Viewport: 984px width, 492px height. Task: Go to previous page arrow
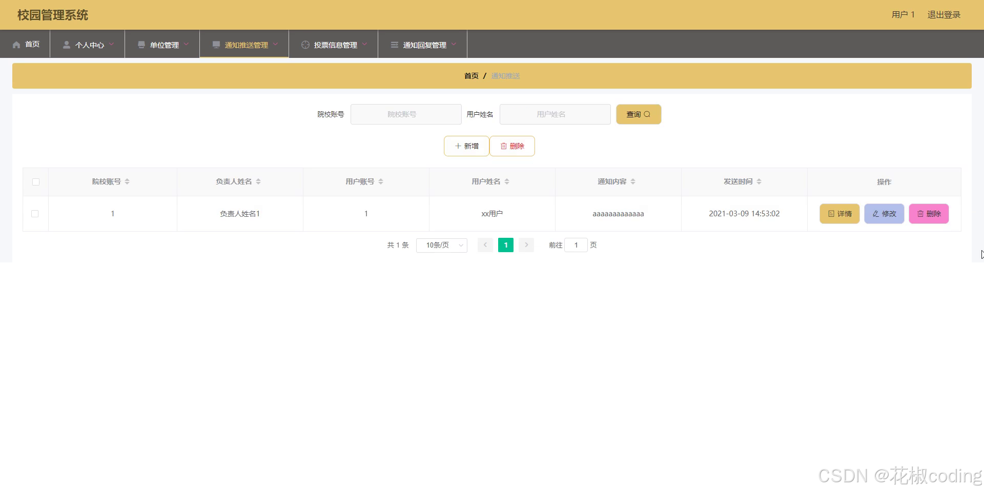point(485,245)
